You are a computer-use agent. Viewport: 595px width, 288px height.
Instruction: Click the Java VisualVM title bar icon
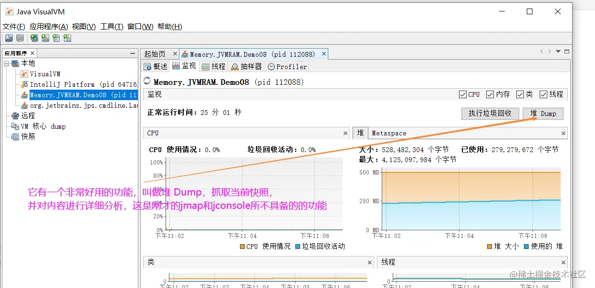pos(10,11)
